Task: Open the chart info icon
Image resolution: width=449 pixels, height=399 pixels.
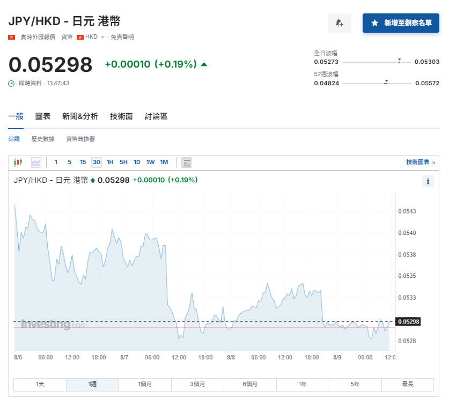Action: point(428,181)
